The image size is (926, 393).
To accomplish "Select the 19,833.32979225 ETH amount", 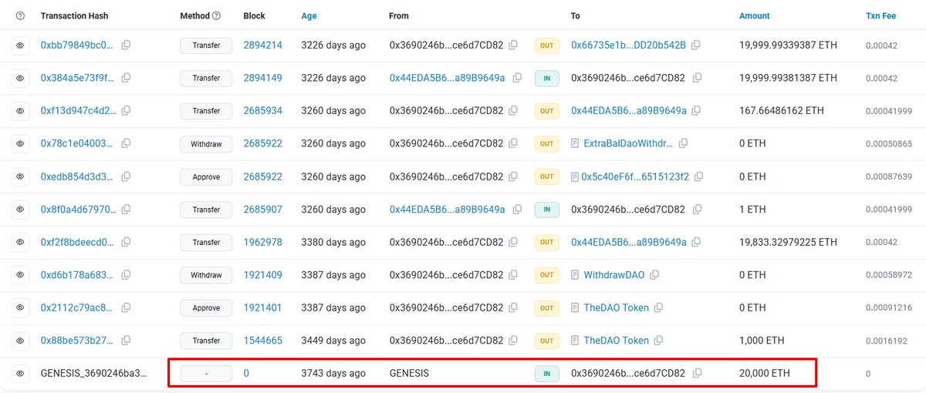I will pyautogui.click(x=788, y=242).
